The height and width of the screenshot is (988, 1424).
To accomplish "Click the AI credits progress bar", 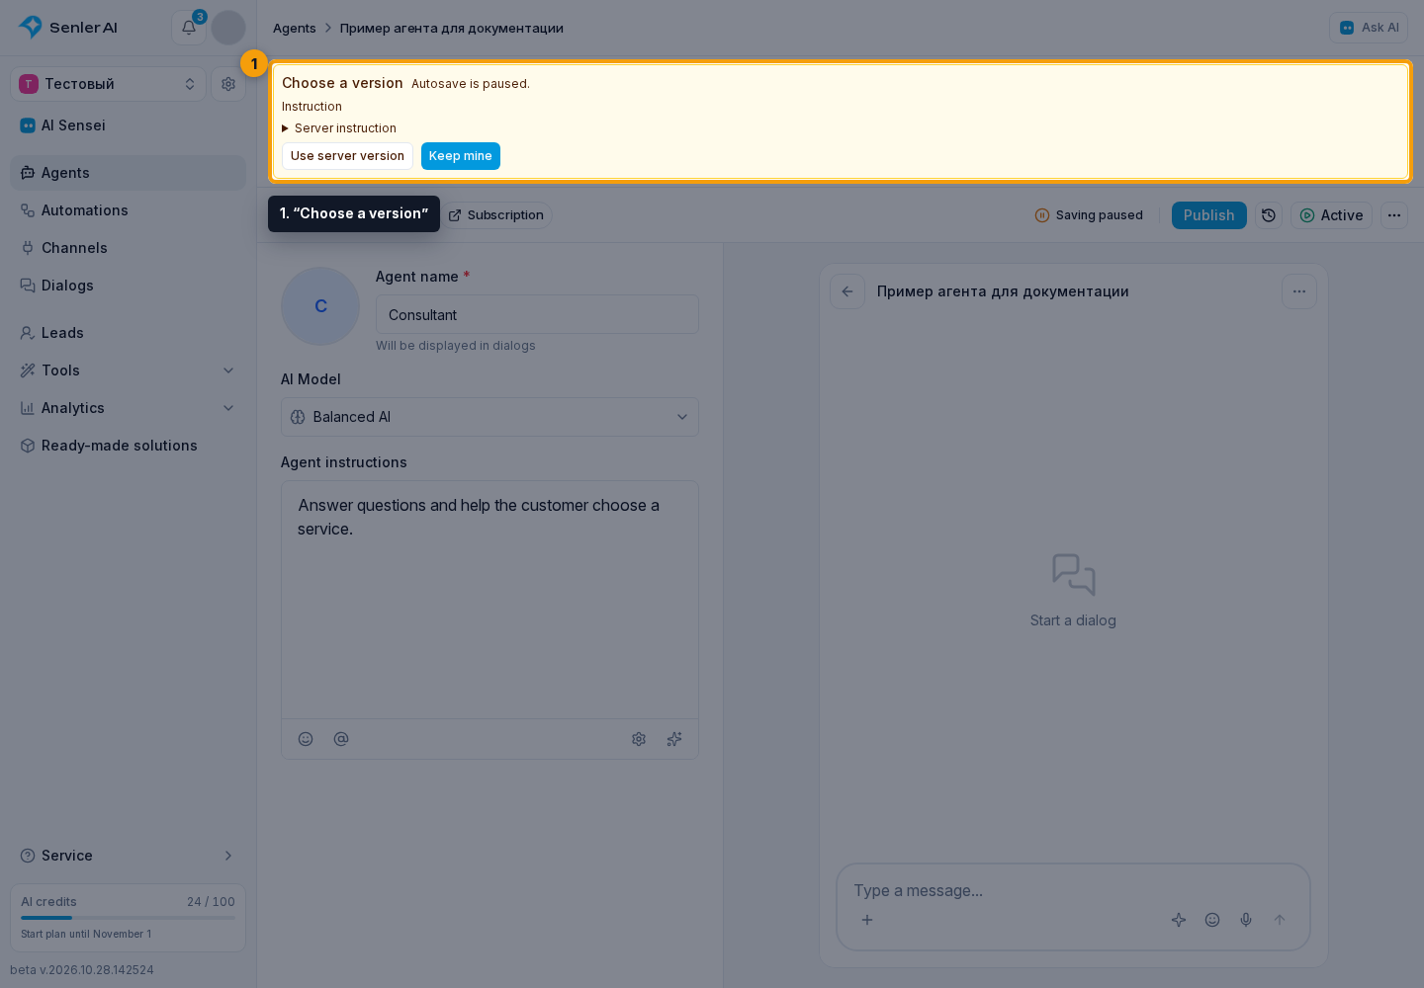I will coord(129,918).
